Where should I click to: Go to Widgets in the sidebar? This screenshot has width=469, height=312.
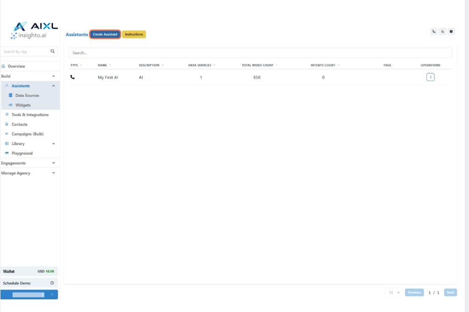point(22,105)
